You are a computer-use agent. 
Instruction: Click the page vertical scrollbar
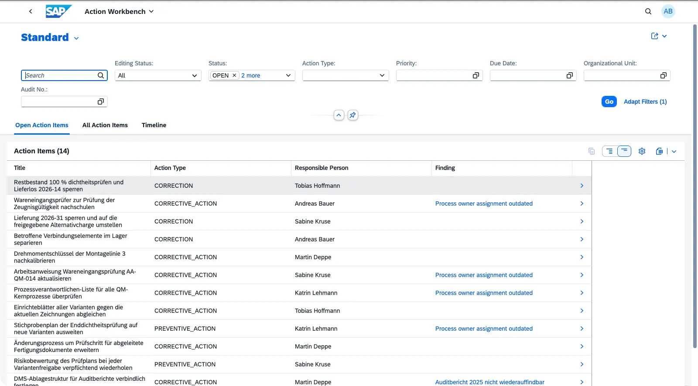695,186
